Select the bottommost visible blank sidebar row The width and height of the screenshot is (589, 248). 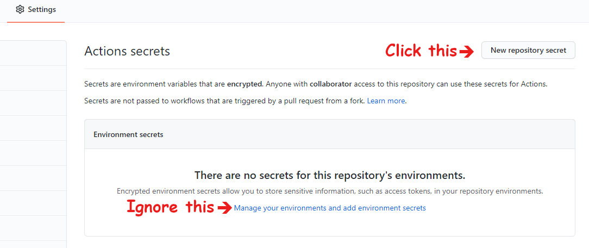(x=33, y=244)
